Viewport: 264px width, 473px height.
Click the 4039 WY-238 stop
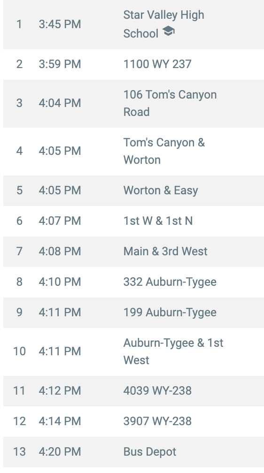click(133, 391)
